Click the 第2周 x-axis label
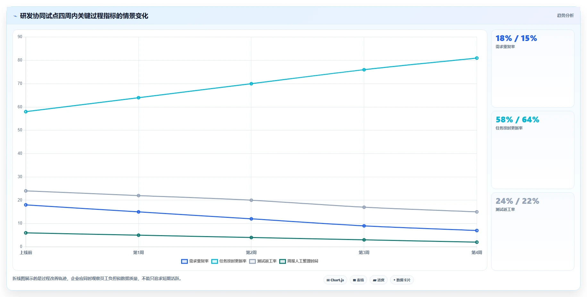Image resolution: width=587 pixels, height=297 pixels. pyautogui.click(x=251, y=252)
